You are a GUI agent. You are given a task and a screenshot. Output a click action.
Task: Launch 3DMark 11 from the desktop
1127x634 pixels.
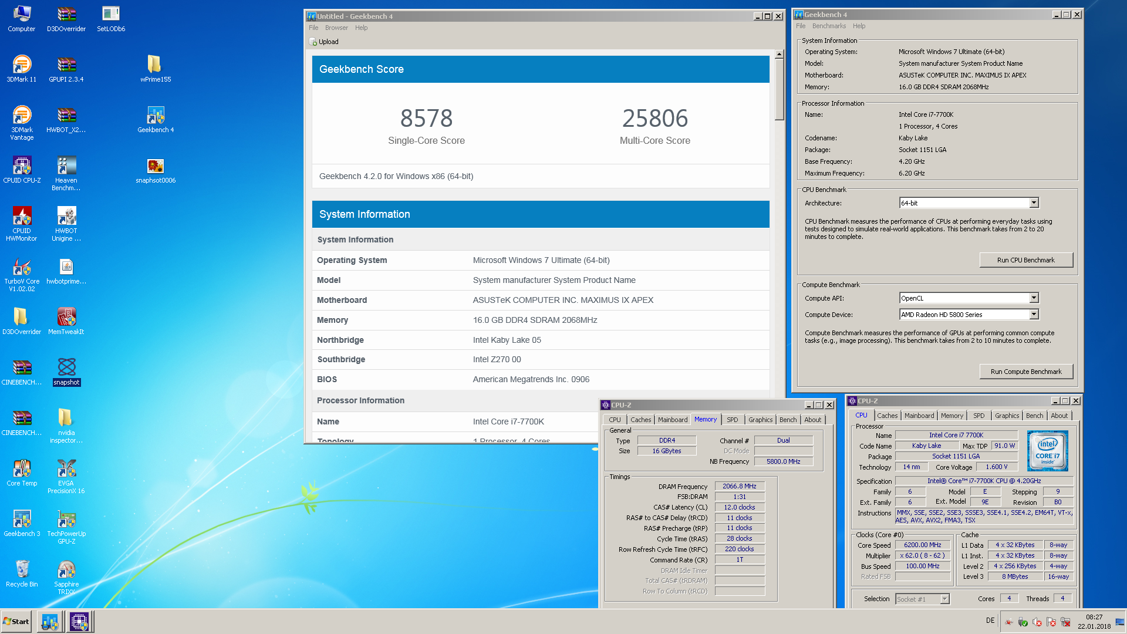(x=22, y=68)
